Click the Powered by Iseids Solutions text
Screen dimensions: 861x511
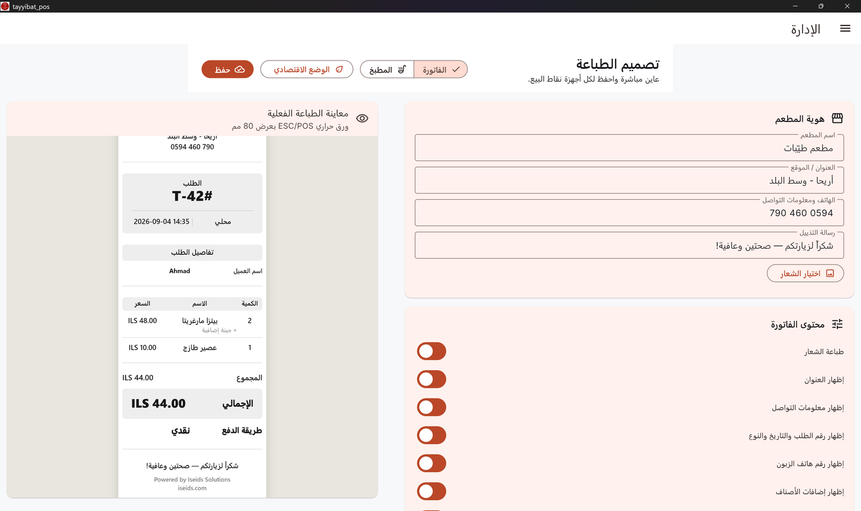pos(192,480)
